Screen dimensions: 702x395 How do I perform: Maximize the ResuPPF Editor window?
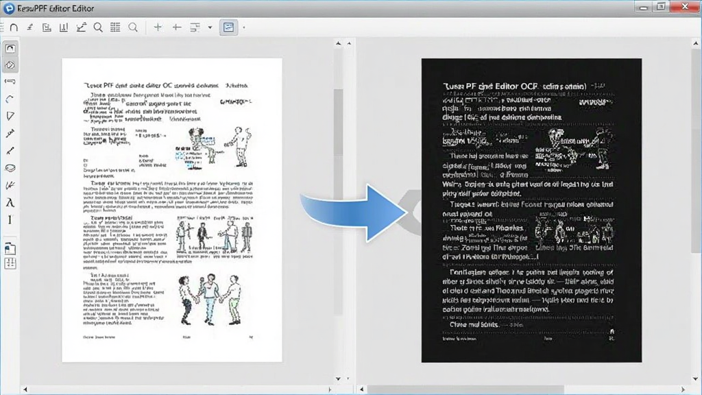pos(661,7)
